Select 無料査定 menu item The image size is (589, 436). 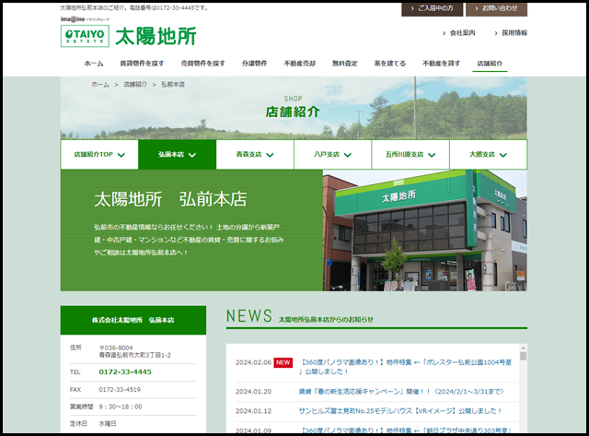point(345,64)
